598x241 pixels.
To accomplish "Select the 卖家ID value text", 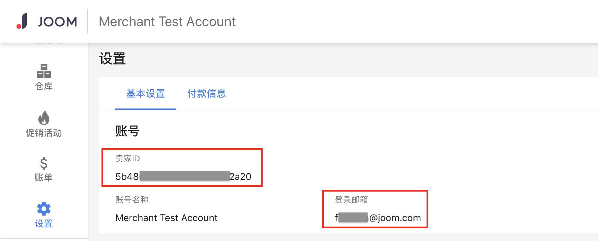I will tap(183, 176).
